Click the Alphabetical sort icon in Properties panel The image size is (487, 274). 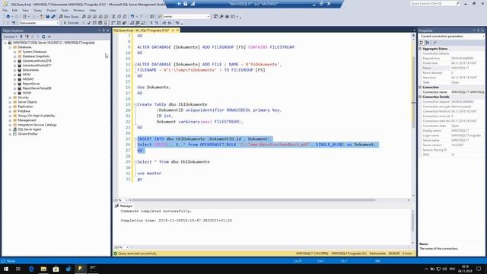pos(428,43)
